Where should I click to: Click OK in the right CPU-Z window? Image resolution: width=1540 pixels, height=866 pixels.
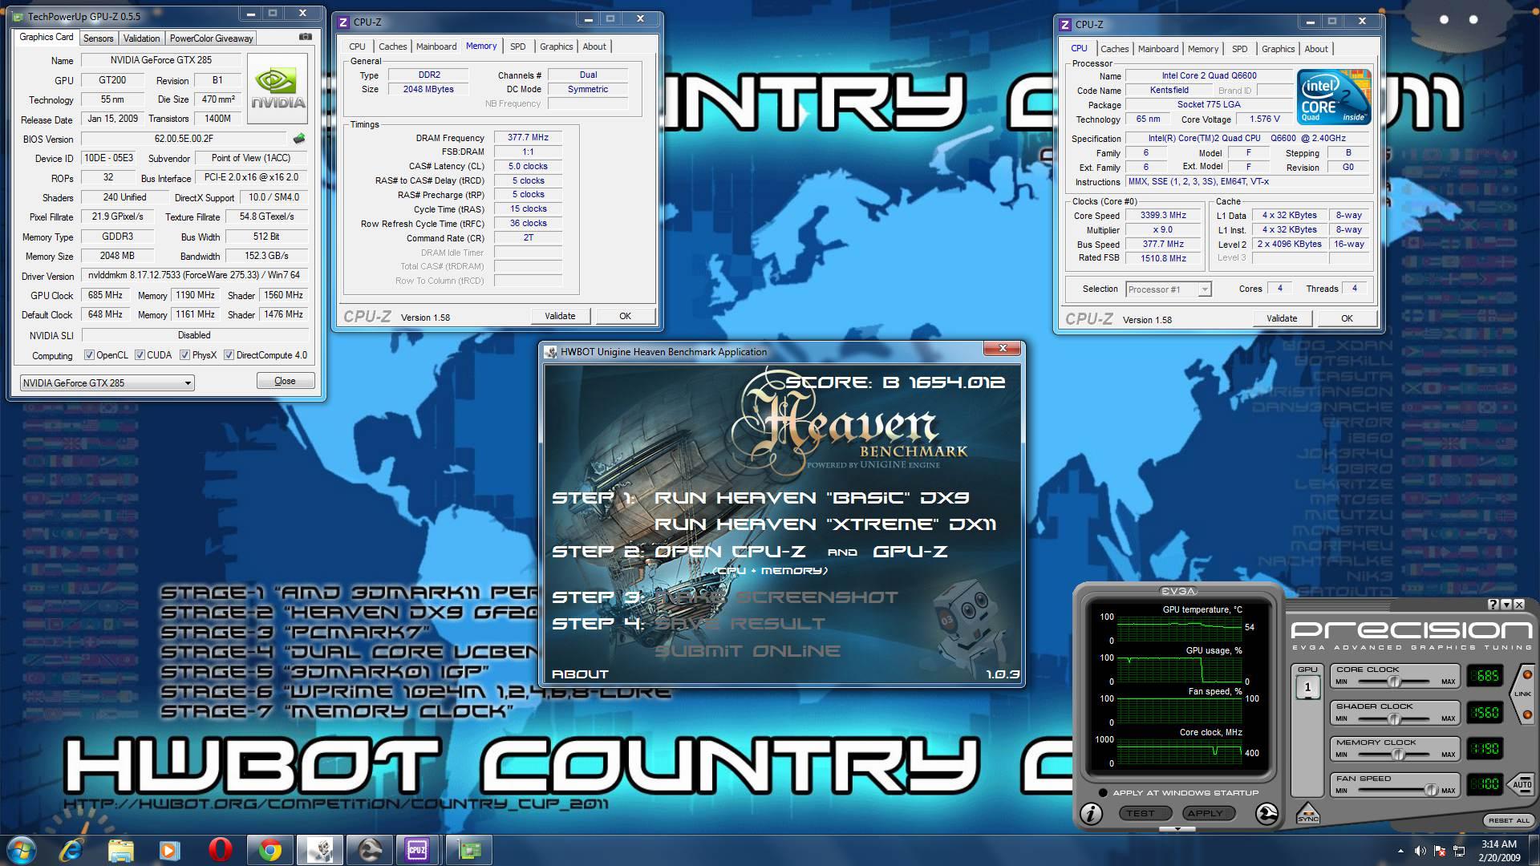tap(1347, 318)
